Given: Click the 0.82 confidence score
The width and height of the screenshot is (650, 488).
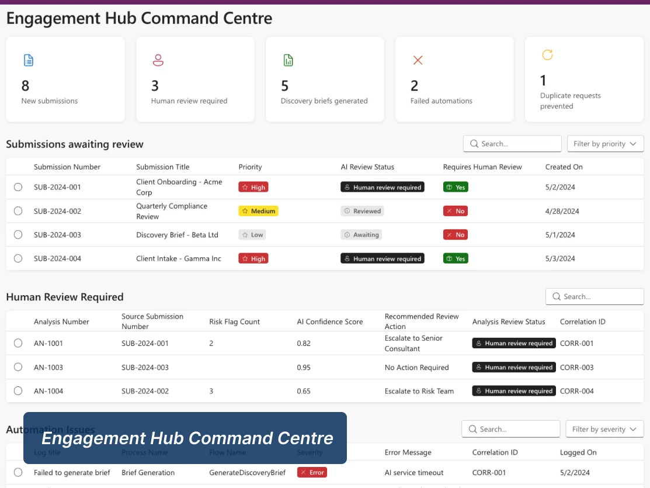Looking at the screenshot, I should click(304, 343).
